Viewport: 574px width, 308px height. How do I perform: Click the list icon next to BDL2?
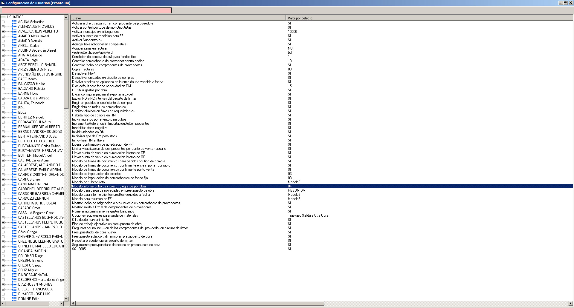[x=14, y=113]
